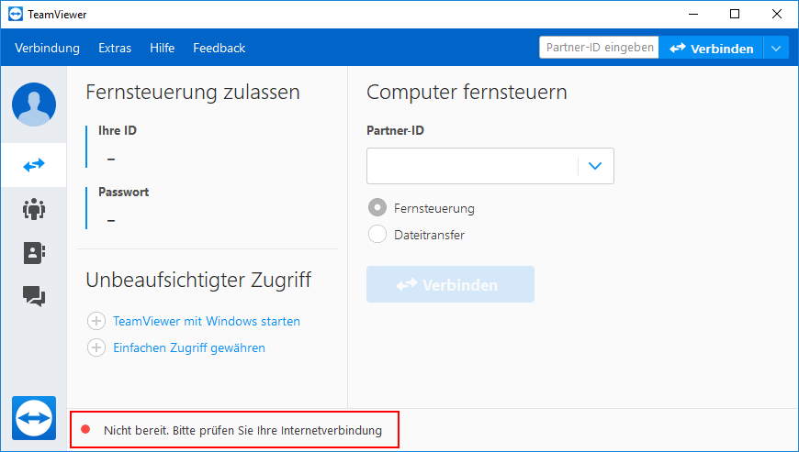Open dropdown arrow next to header Verbinden
The image size is (799, 452).
coord(776,49)
